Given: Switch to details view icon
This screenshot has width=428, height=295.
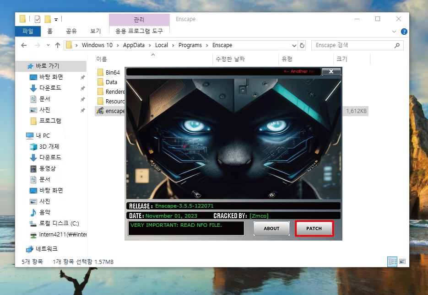Looking at the screenshot, I should (392, 262).
